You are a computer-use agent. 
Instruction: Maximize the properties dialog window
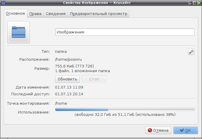pos(195,3)
